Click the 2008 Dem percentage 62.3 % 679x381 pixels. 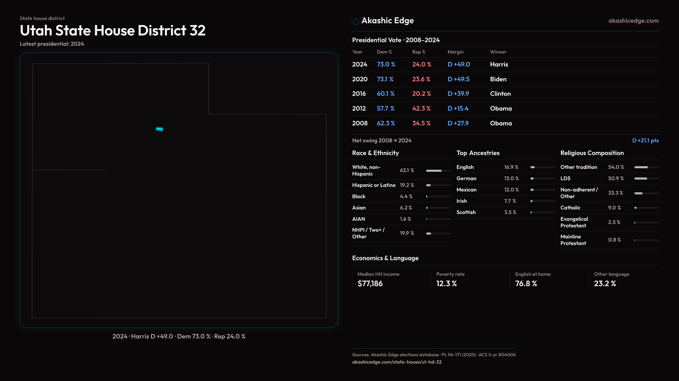click(x=385, y=123)
